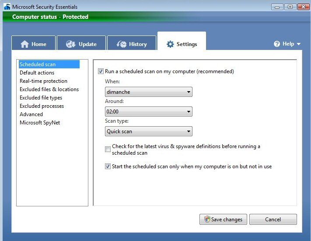Open the Around time dropdown showing 02:00

coord(149,111)
